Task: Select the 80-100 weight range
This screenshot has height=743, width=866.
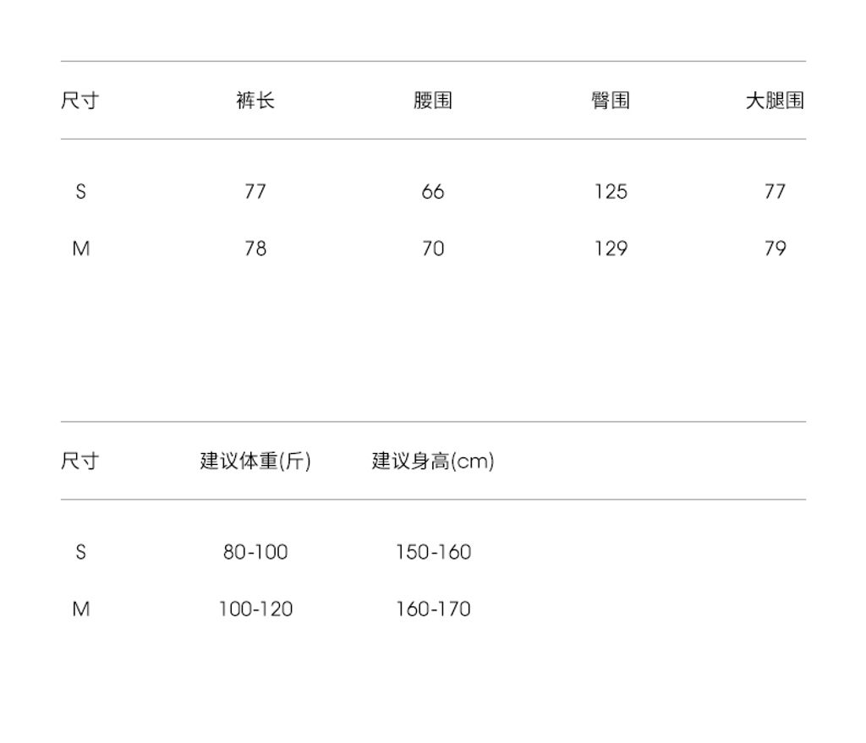Action: 255,553
